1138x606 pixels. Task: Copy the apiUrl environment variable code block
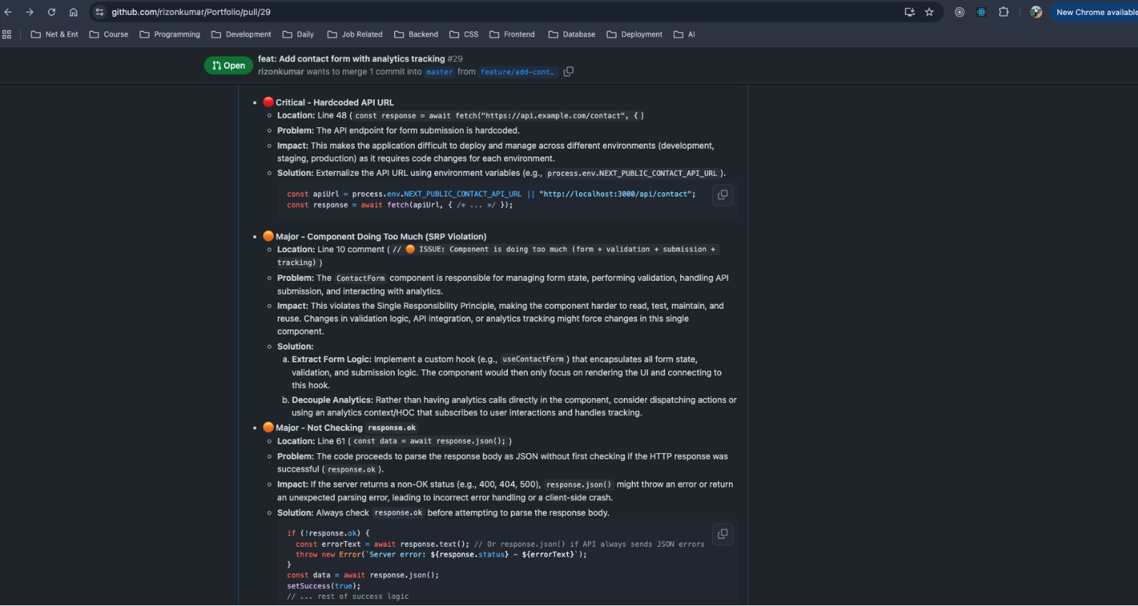click(722, 194)
